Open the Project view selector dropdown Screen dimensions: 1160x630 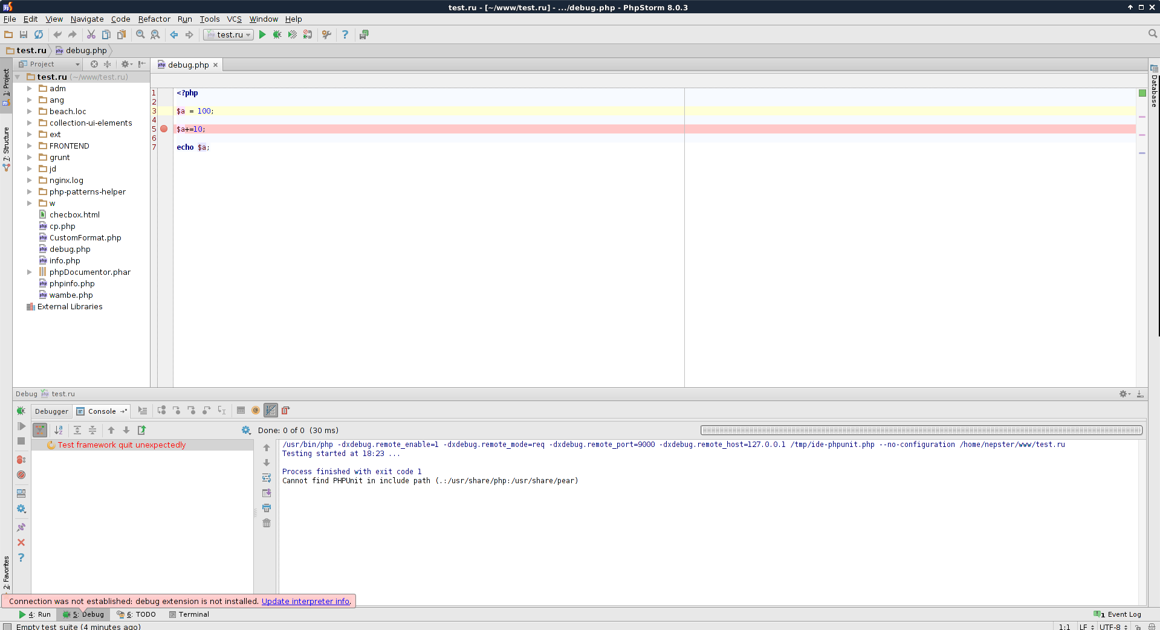click(49, 64)
